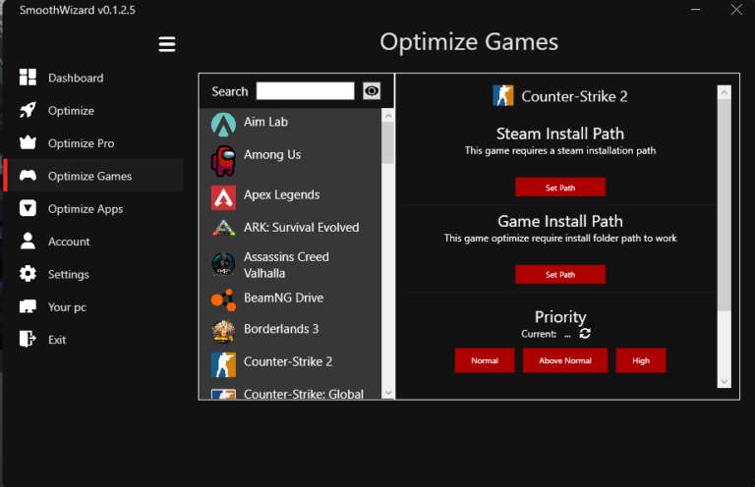Close the SmoothWizard window
Screen dimensions: 755x487
736,9
